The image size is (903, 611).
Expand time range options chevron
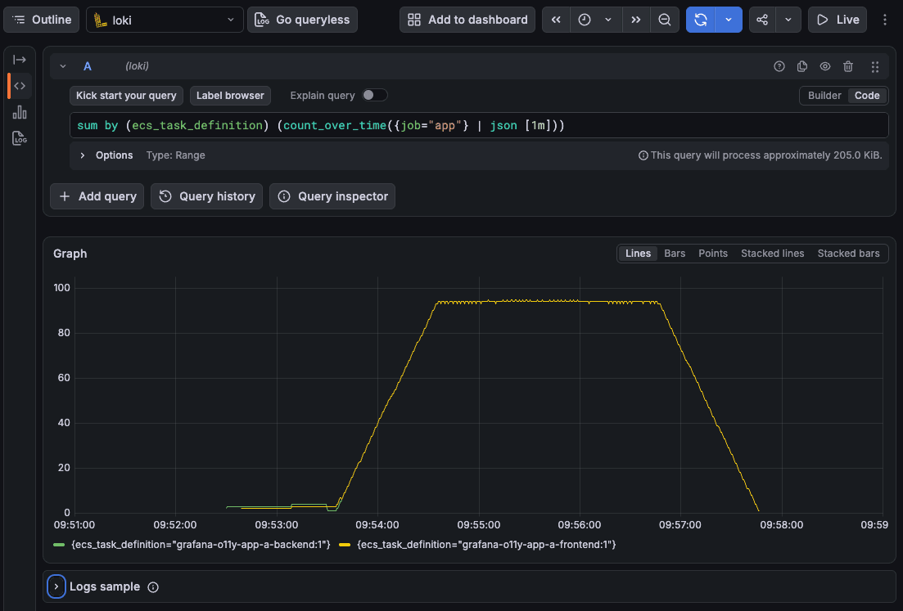tap(608, 20)
